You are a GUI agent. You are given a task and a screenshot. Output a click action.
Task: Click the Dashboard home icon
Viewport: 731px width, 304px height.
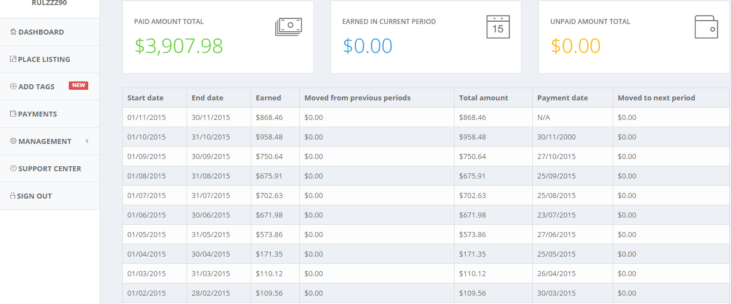coord(13,32)
